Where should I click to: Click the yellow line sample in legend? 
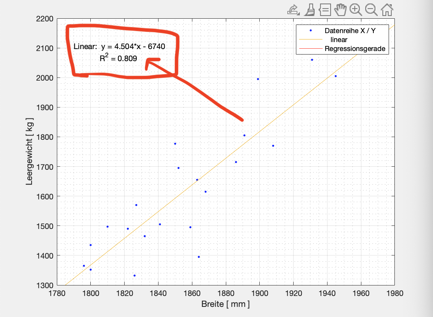[x=311, y=40]
